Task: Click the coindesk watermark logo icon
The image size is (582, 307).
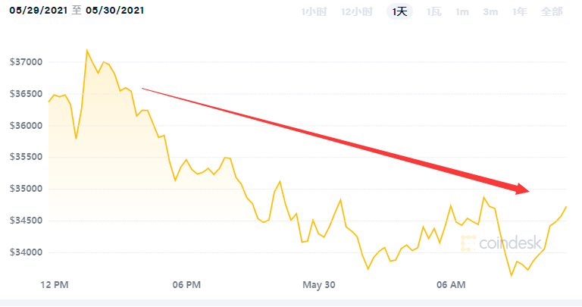Action: [x=468, y=243]
